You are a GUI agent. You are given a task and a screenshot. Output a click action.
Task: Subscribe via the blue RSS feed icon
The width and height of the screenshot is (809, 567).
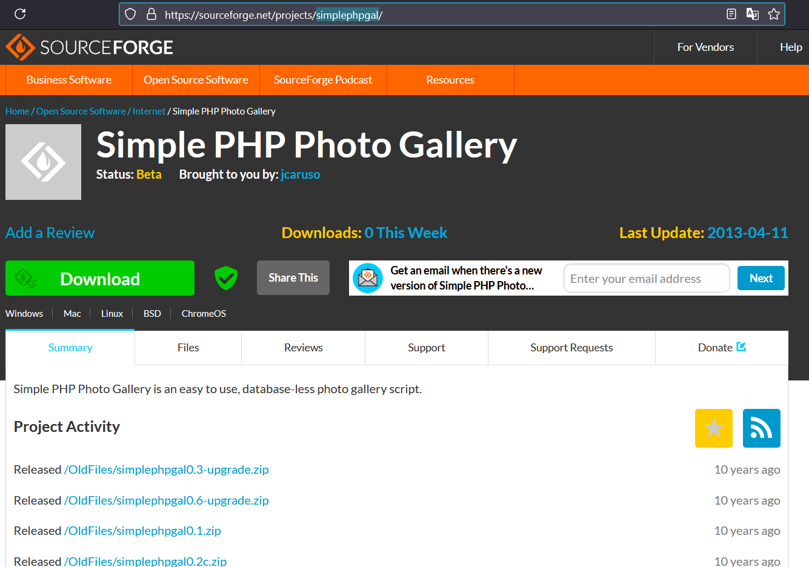762,428
